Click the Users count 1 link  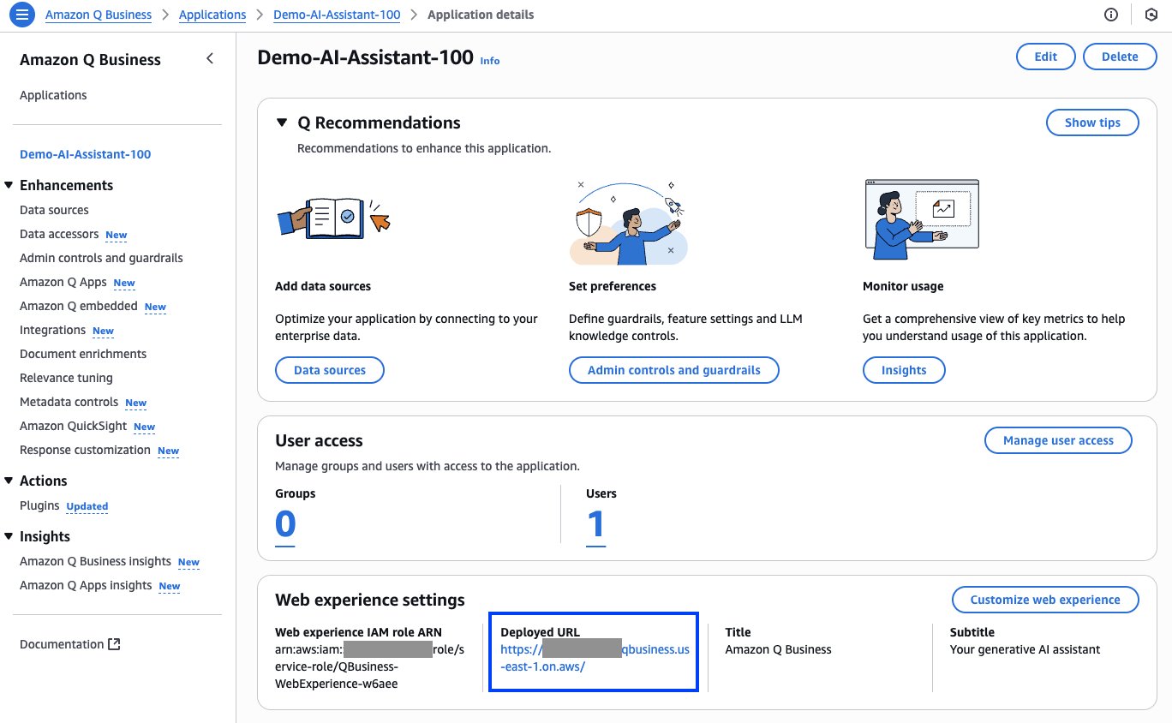[595, 524]
